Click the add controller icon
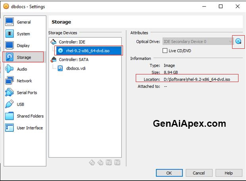The width and height of the screenshot is (246, 181). coord(92,162)
